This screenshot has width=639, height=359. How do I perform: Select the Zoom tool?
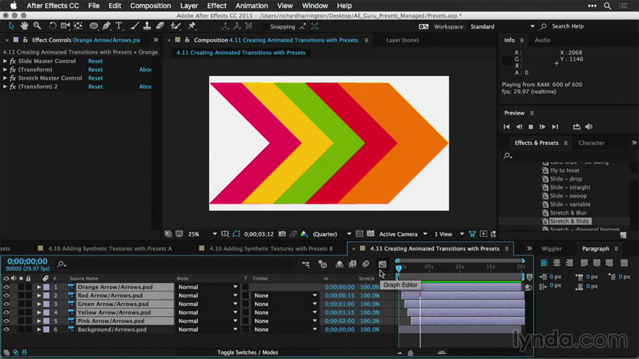[37, 26]
